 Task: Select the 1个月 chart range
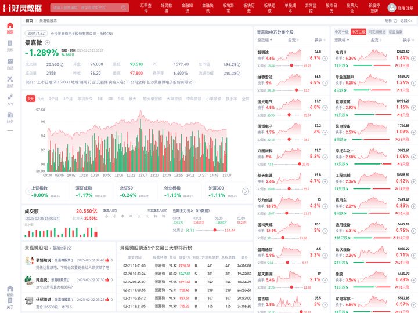pyautogui.click(x=53, y=99)
